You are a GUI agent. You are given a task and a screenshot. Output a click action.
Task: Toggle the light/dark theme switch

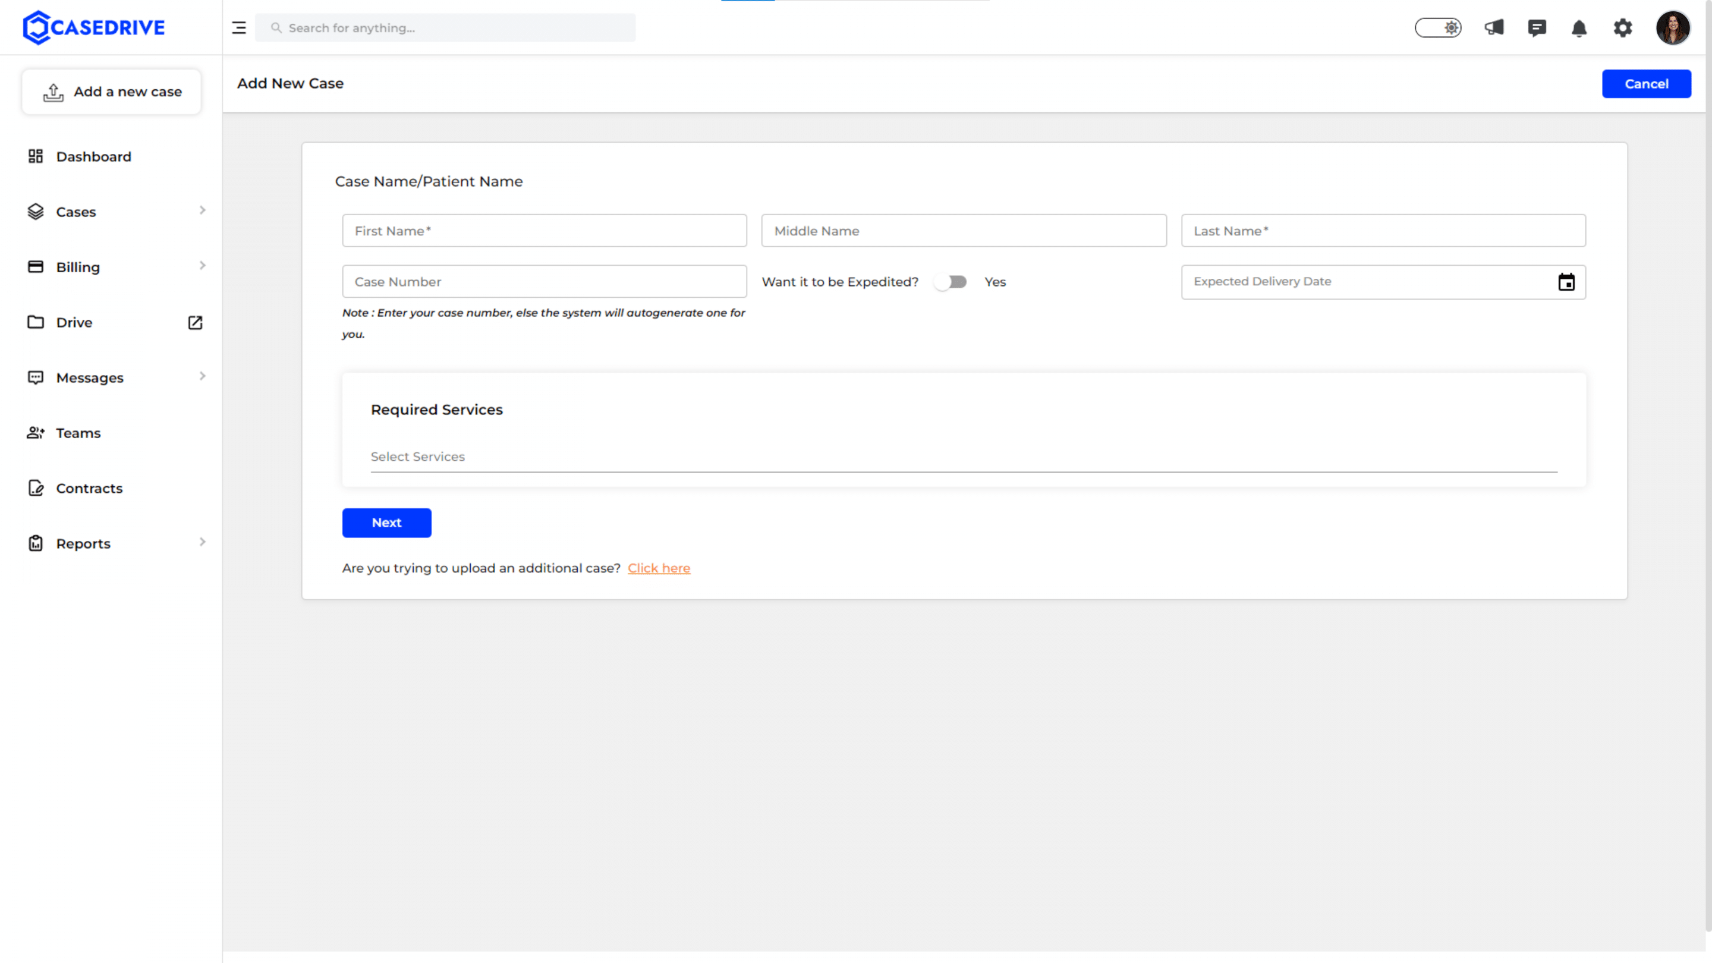point(1437,28)
